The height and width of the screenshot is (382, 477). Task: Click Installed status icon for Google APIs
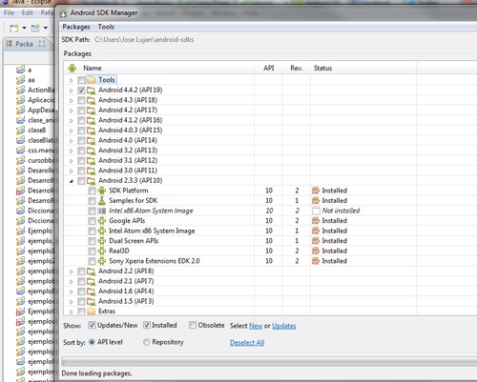(x=316, y=221)
